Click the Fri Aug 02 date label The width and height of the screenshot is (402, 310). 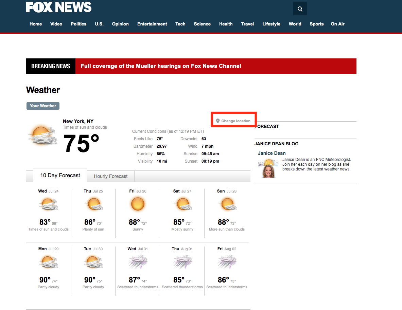point(227,249)
